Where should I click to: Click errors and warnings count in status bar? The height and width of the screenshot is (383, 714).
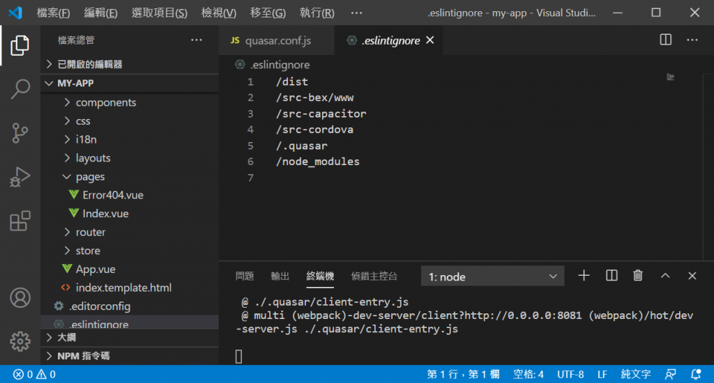34,375
